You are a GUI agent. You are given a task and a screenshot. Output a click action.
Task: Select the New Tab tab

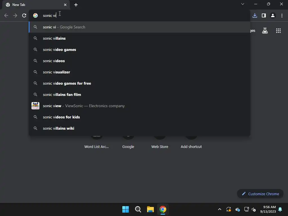pyautogui.click(x=36, y=5)
